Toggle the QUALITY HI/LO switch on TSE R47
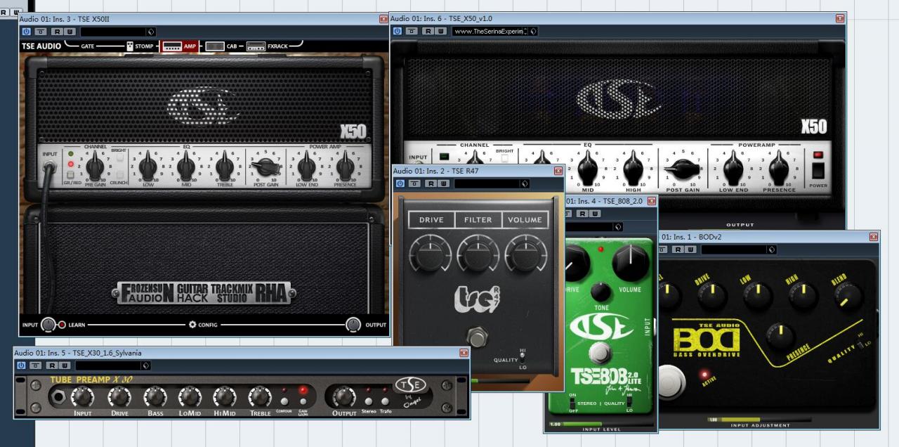The width and height of the screenshot is (899, 447). coord(521,358)
